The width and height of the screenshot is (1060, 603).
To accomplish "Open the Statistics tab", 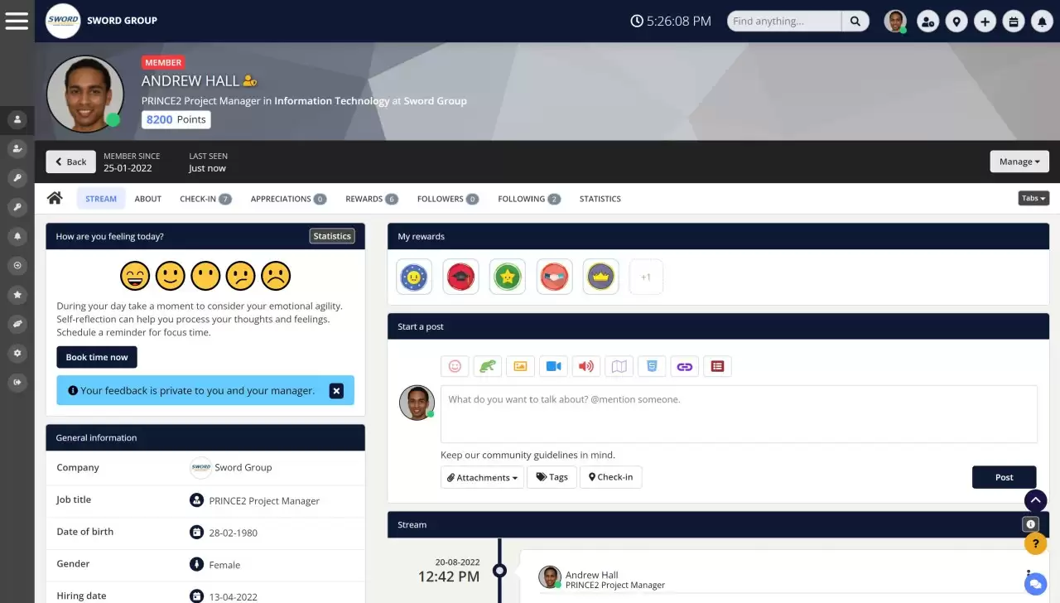I will 600,198.
